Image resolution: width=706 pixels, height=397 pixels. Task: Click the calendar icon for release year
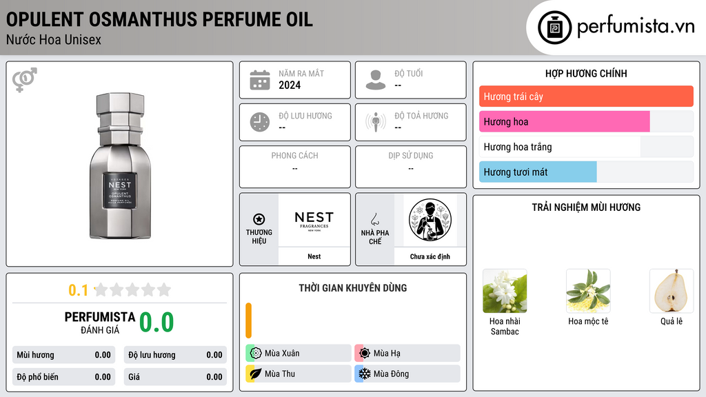260,80
